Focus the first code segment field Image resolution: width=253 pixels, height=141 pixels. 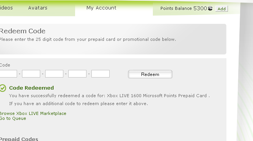pos(8,74)
